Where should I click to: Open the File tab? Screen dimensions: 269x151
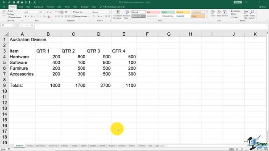tap(4, 7)
